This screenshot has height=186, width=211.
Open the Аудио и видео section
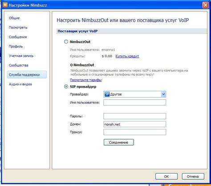tap(20, 84)
